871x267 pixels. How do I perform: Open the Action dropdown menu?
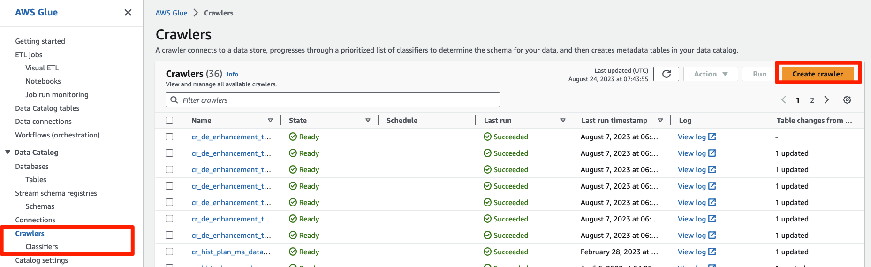[x=711, y=74]
